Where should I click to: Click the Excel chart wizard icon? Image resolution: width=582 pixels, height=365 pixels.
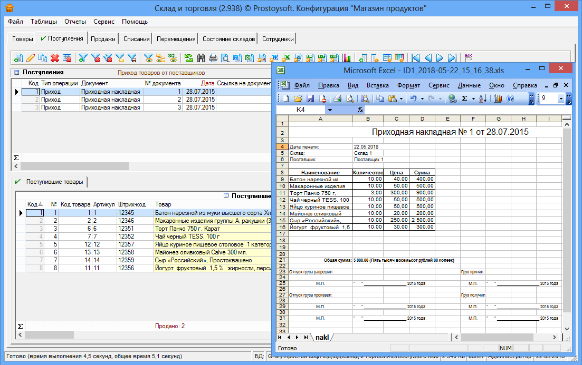point(499,98)
